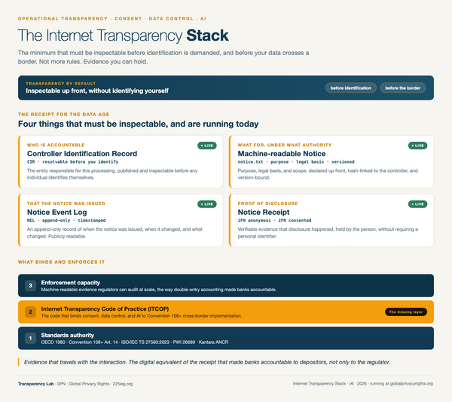Screen dimensions: 452x402
Task: Click the Enforcement capacity title
Action: pos(71,283)
